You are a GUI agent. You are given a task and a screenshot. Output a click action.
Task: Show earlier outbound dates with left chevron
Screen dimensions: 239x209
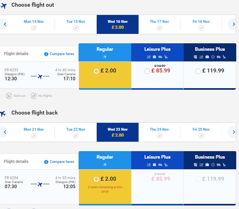pyautogui.click(x=5, y=24)
